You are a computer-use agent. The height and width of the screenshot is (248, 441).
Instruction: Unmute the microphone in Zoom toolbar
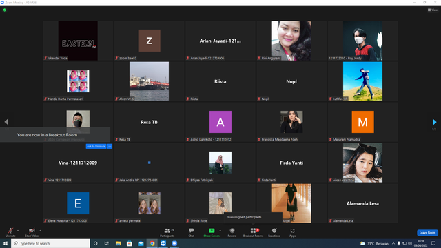click(10, 232)
